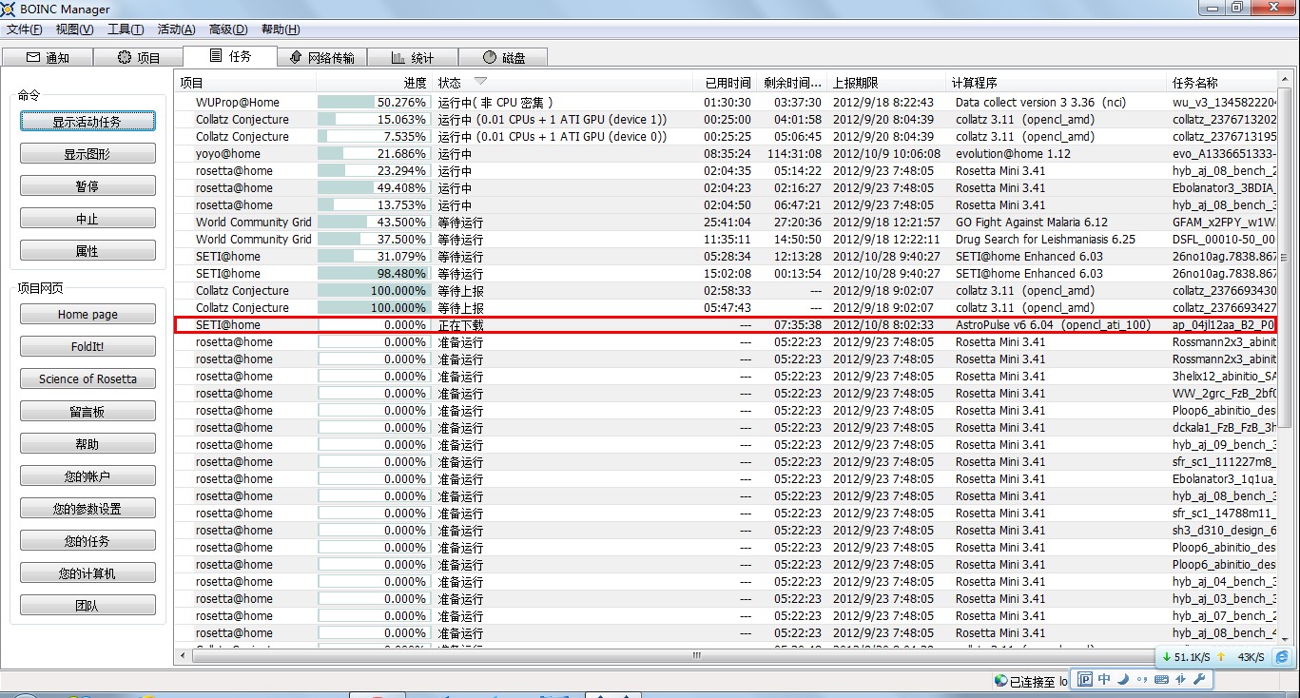This screenshot has width=1300, height=698.
Task: Sort by the 计算程序 column header
Action: (x=1057, y=83)
